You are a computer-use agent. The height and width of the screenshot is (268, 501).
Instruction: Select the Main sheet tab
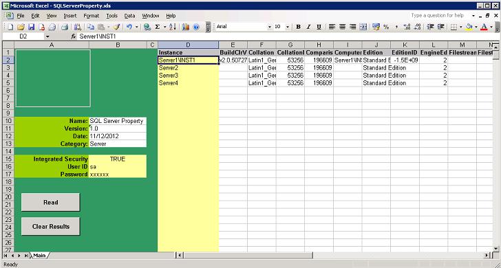point(39,255)
